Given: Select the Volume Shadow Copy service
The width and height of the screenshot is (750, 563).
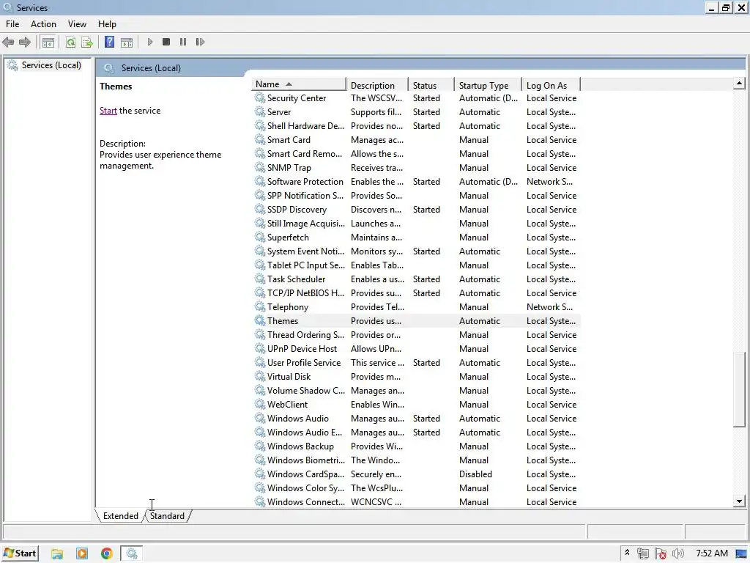Looking at the screenshot, I should (416, 390).
